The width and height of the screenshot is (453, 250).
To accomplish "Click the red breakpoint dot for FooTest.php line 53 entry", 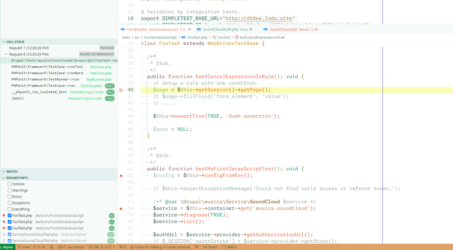I will [4, 222].
